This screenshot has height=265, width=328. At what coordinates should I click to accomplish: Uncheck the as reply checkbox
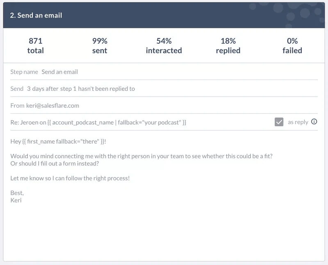pyautogui.click(x=279, y=122)
